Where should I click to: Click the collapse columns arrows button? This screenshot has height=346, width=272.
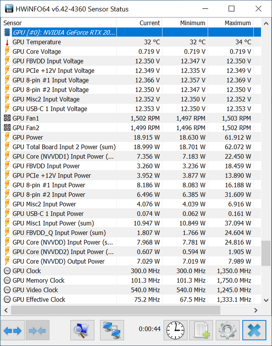[37, 331]
